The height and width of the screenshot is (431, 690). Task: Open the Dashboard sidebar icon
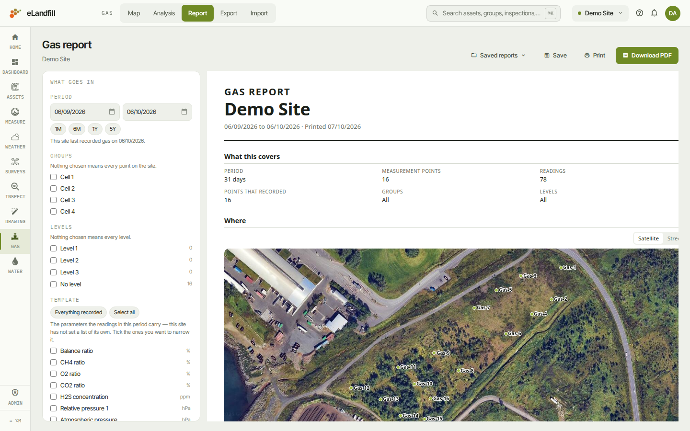pyautogui.click(x=15, y=66)
